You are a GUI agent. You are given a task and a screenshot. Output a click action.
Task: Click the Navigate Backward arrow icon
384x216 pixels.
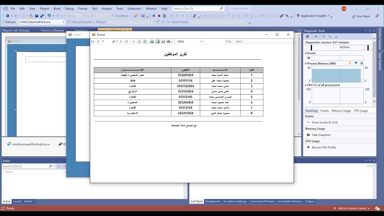coord(7,16)
